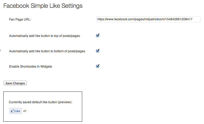Focus the Fan Page URL text field
The image size is (204, 124).
click(148, 19)
